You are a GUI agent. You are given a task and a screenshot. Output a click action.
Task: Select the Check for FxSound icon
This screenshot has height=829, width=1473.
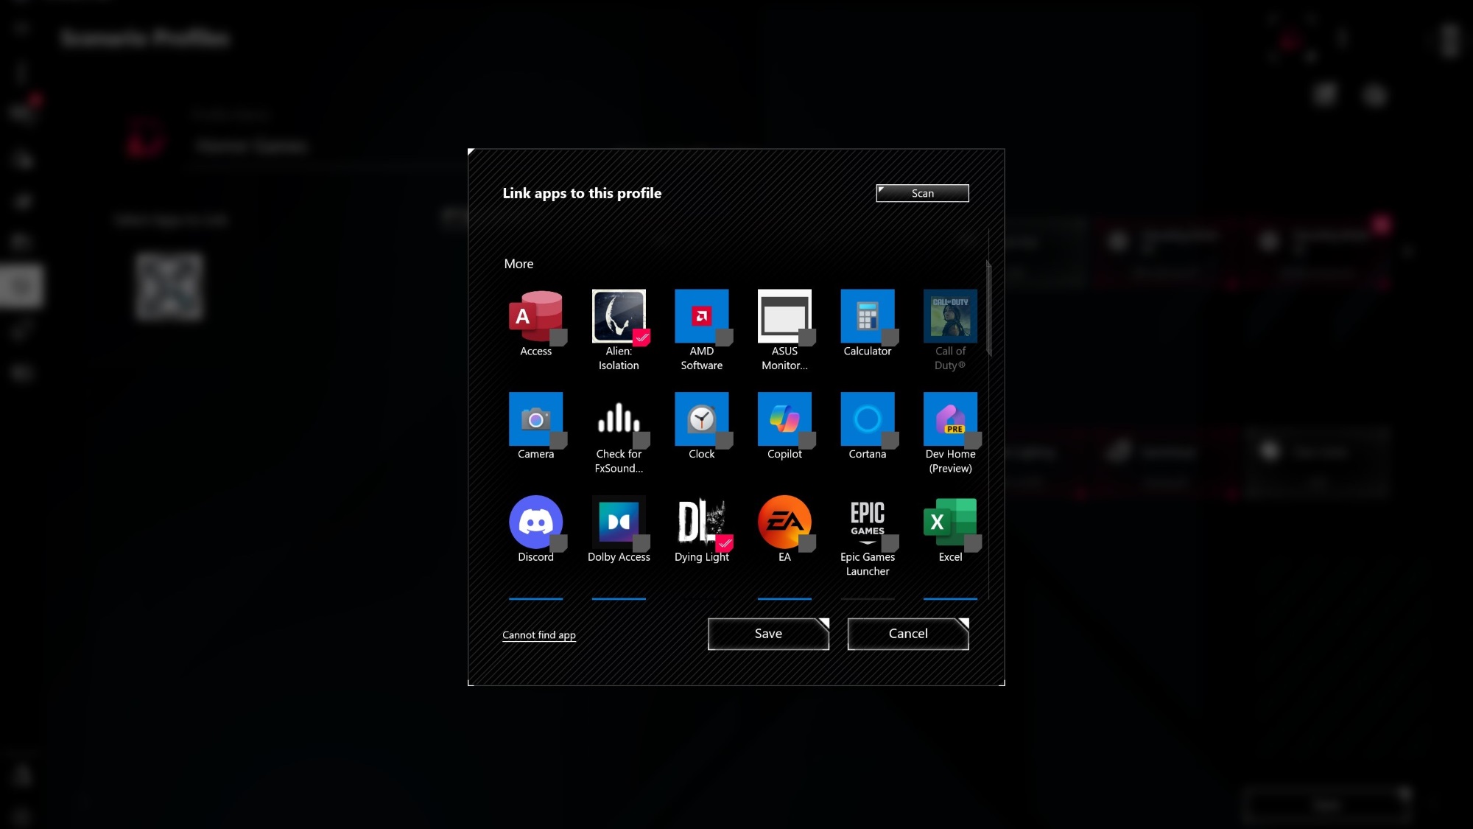[x=619, y=419]
